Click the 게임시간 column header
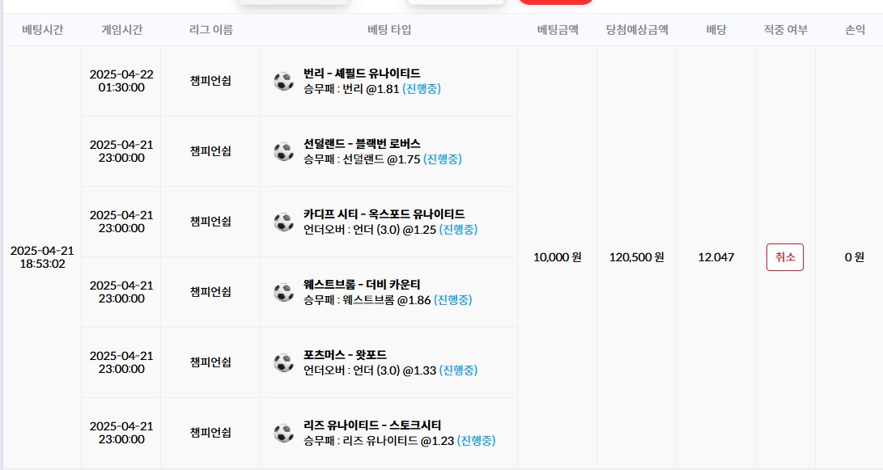This screenshot has width=883, height=470. pos(121,30)
